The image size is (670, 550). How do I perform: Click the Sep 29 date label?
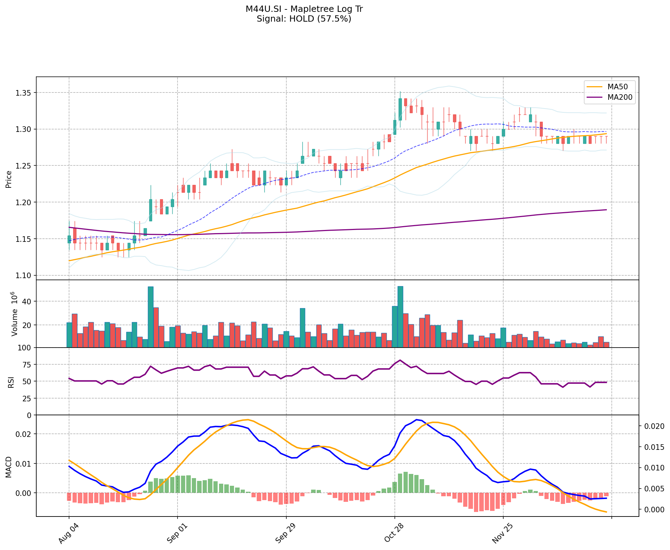(285, 533)
